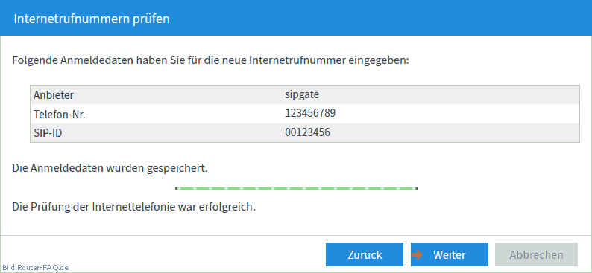Viewport: 592px width, 273px height.
Task: Click the Telefon-Nr. row label
Action: tap(60, 114)
